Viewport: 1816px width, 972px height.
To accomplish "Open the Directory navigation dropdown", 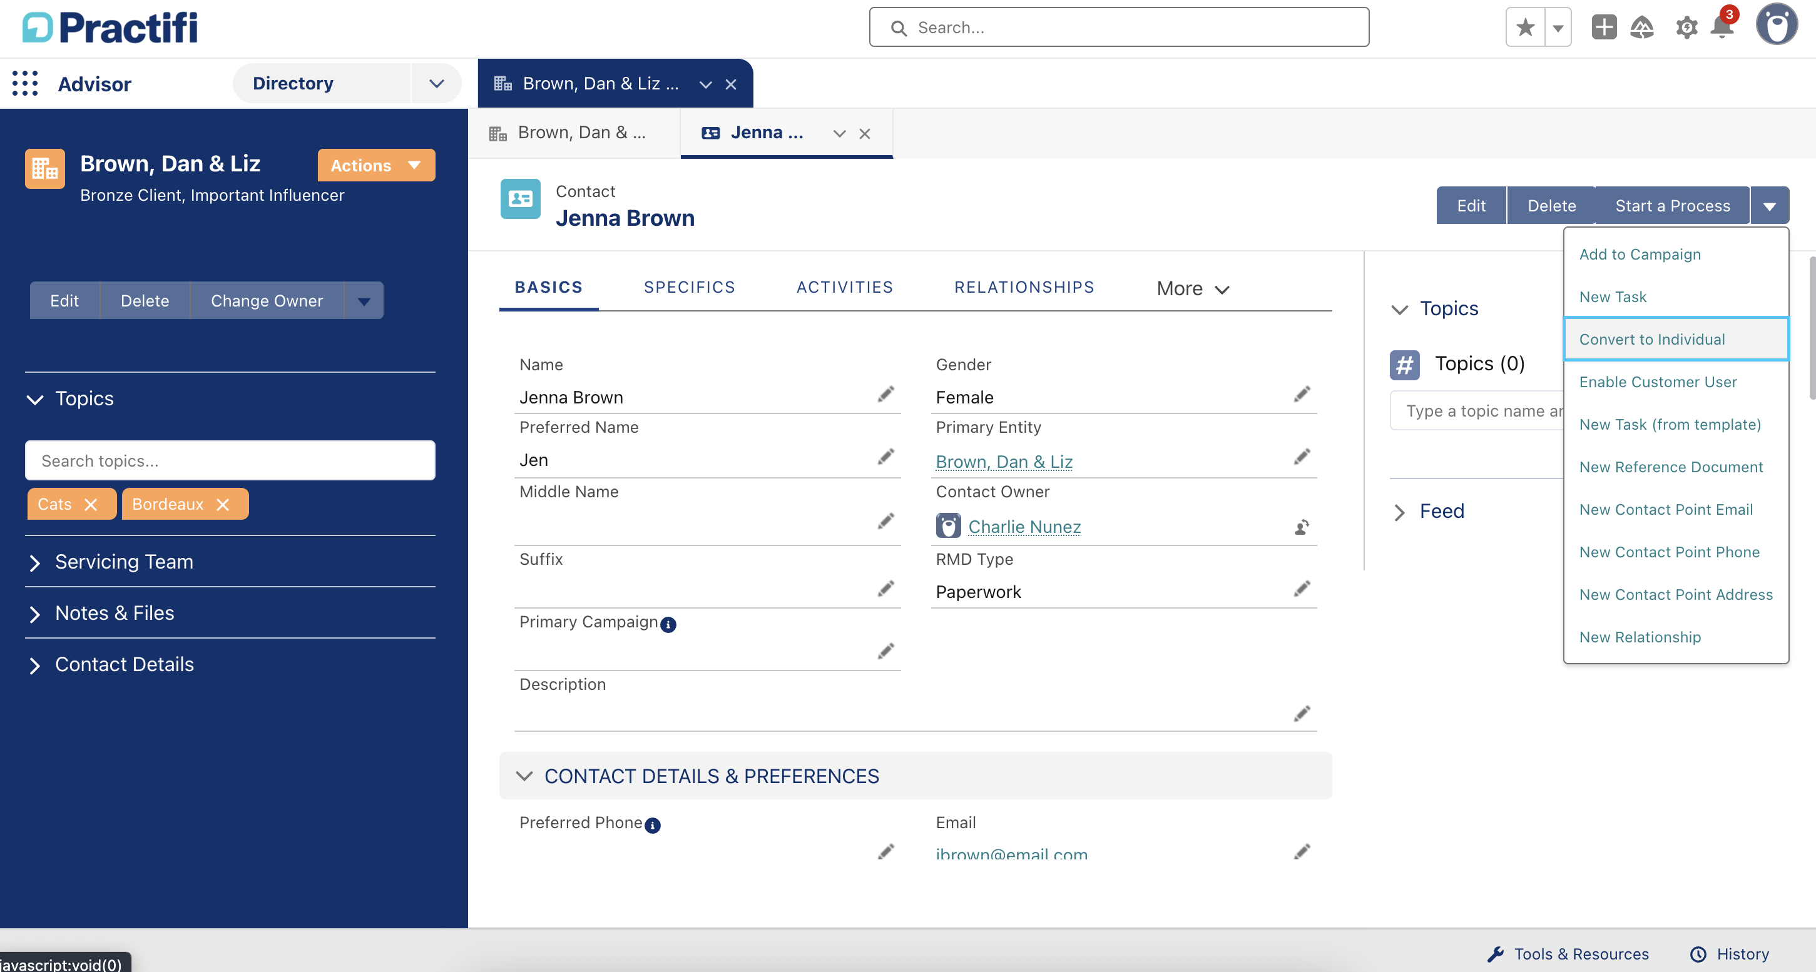I will (x=436, y=83).
